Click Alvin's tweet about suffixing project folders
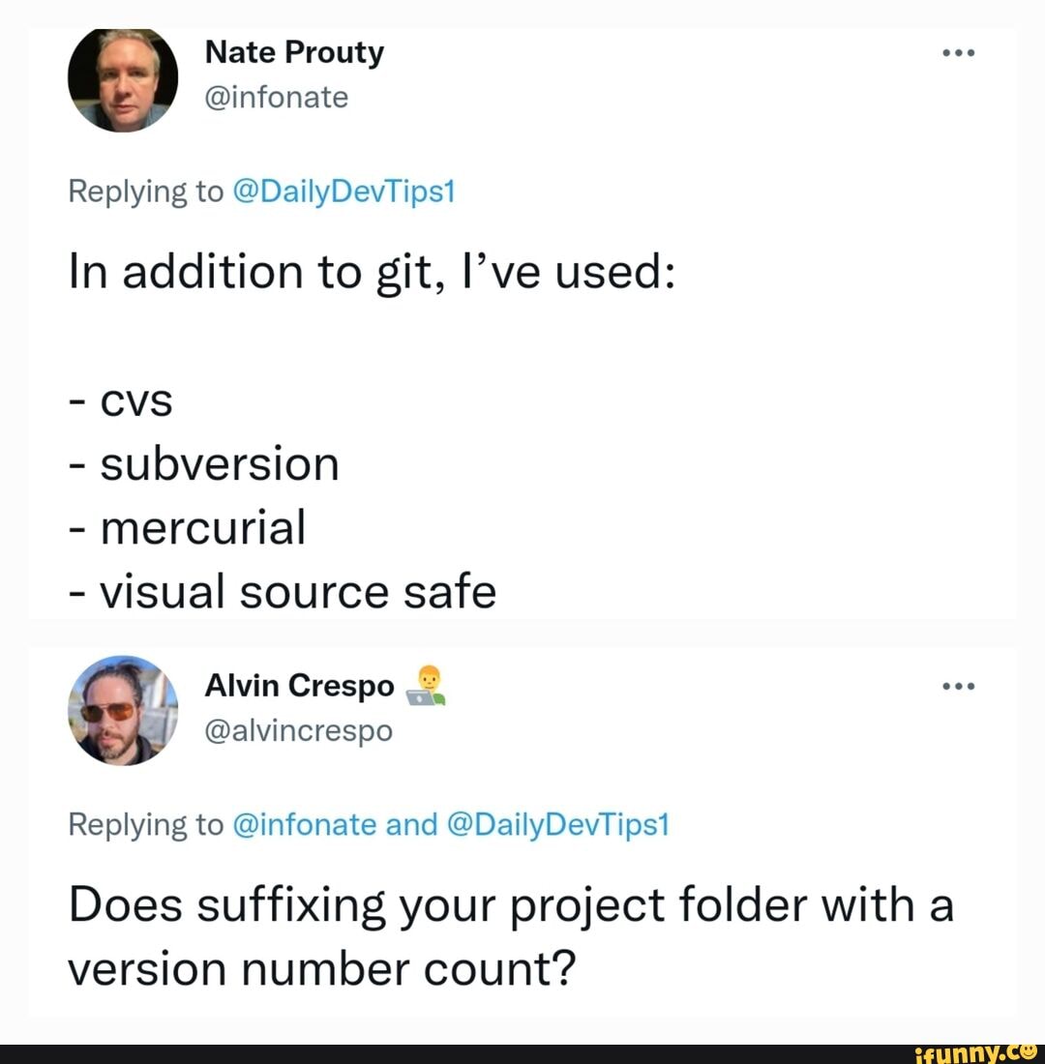The image size is (1045, 1064). tap(510, 935)
